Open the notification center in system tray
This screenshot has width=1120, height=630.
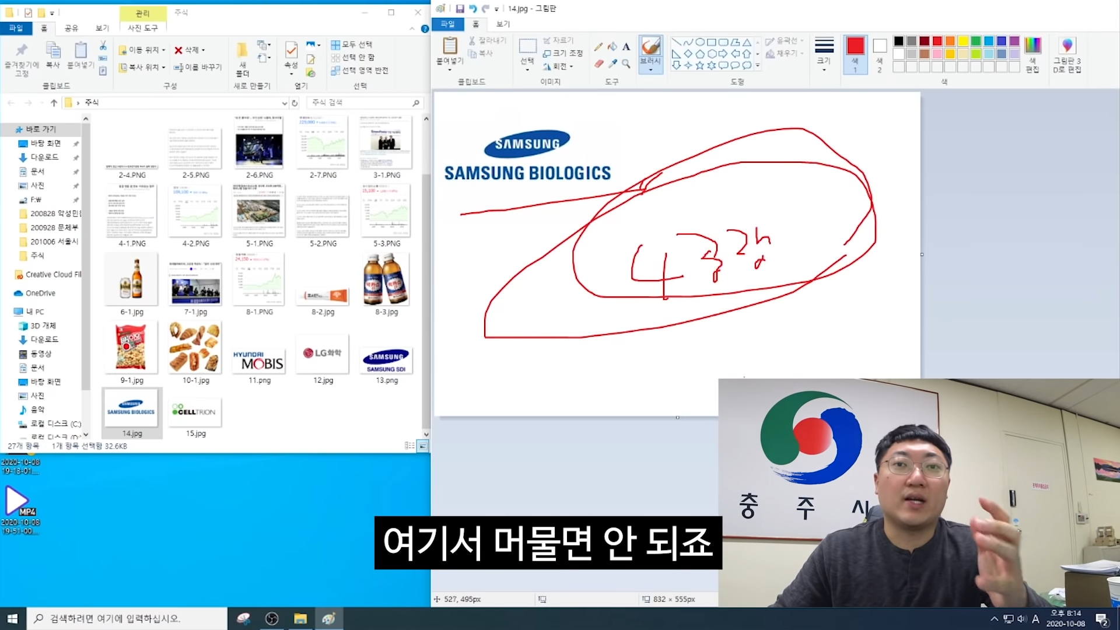[1102, 619]
